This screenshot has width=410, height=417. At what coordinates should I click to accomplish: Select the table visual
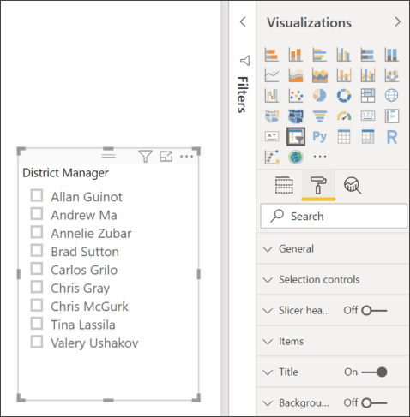344,136
